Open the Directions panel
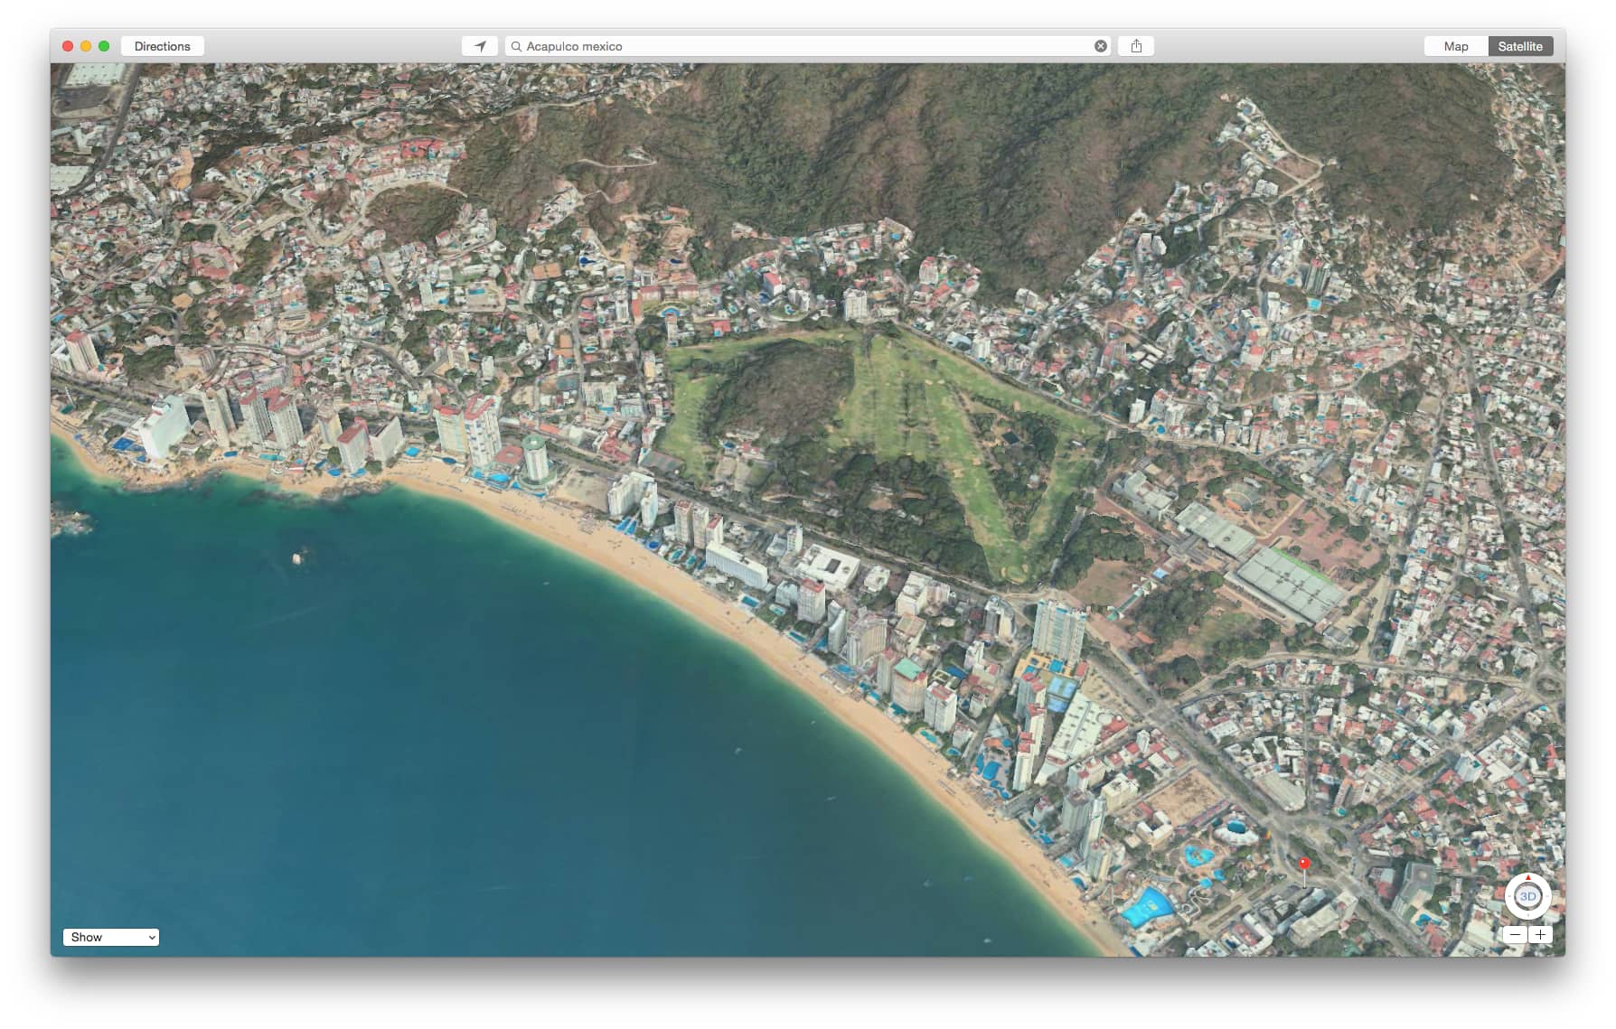 (x=163, y=46)
